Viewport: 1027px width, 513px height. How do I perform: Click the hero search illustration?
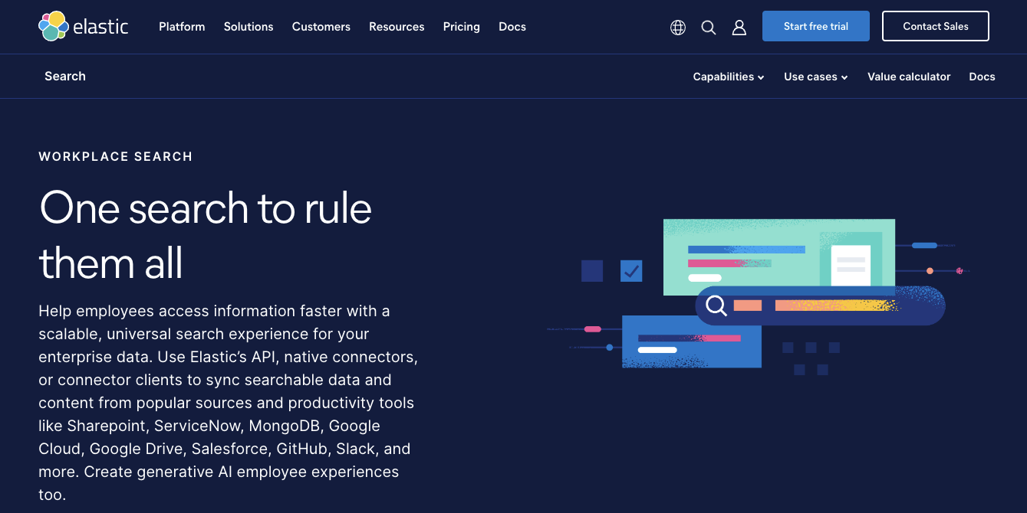[x=759, y=297]
